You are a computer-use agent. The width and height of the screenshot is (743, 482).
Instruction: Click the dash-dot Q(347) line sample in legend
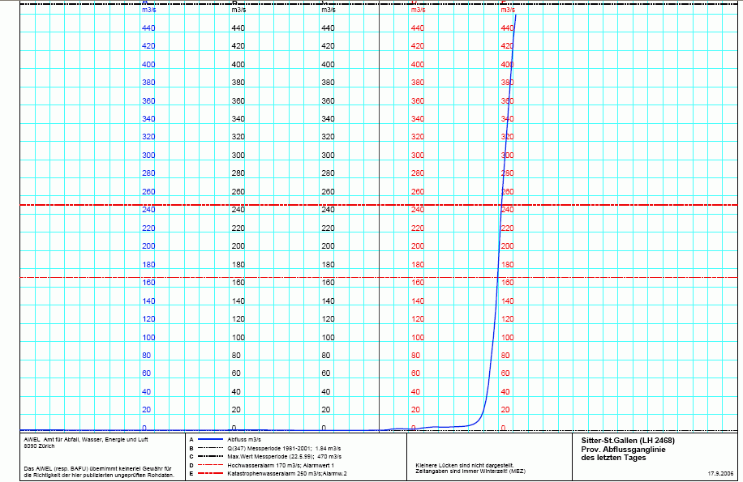click(x=210, y=448)
